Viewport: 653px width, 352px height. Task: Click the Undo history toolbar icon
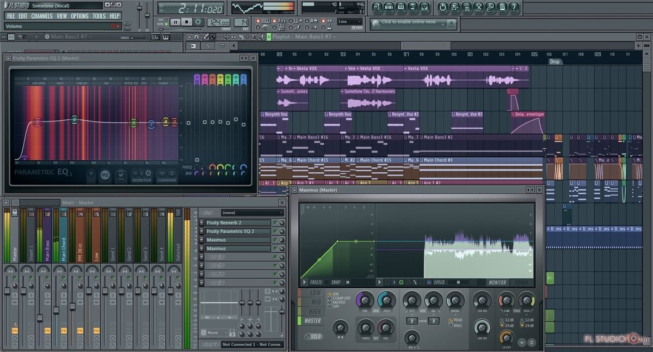(442, 8)
